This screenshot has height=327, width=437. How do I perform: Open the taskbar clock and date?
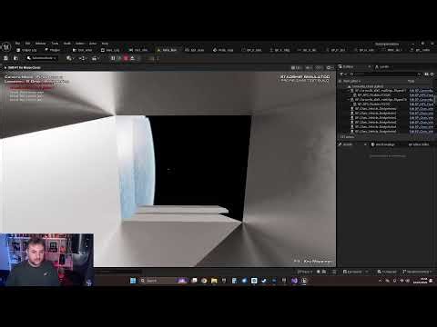tap(421, 281)
